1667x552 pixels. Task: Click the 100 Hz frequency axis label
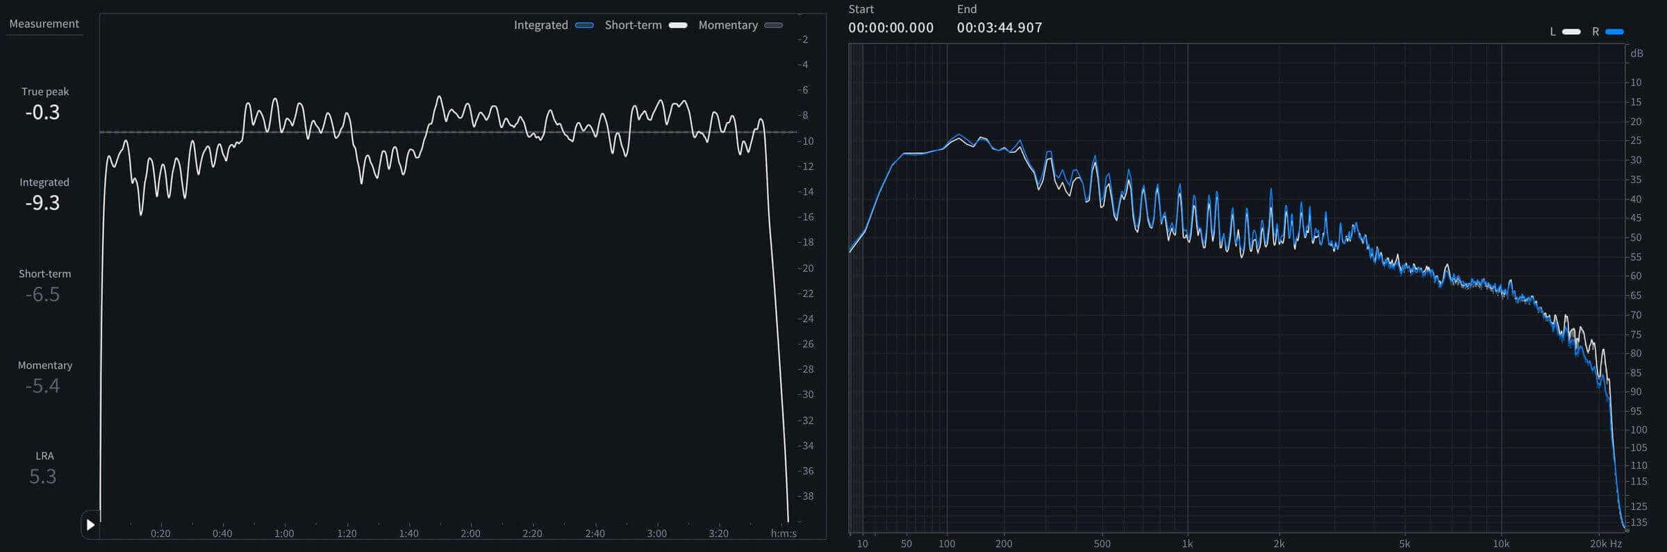947,544
